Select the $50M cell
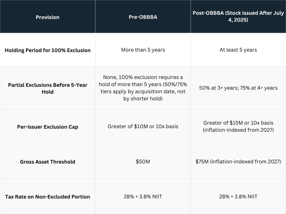Screen dimensions: 286x214 click(143, 162)
